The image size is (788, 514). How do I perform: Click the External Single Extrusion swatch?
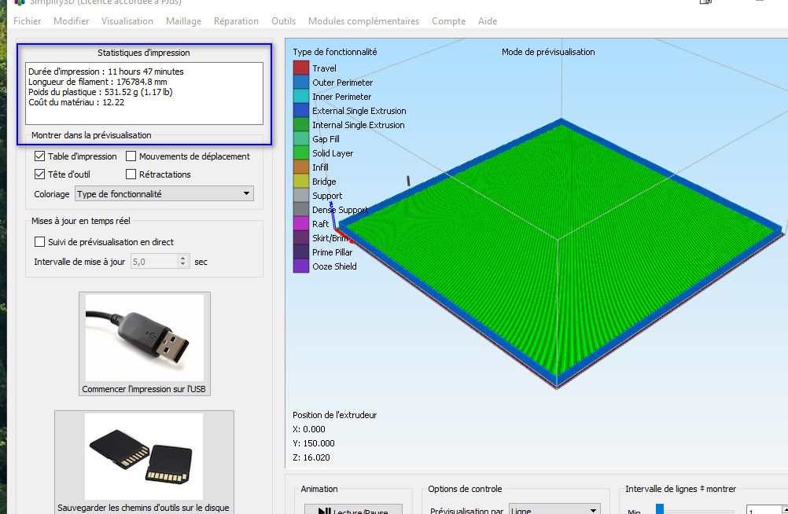(301, 110)
